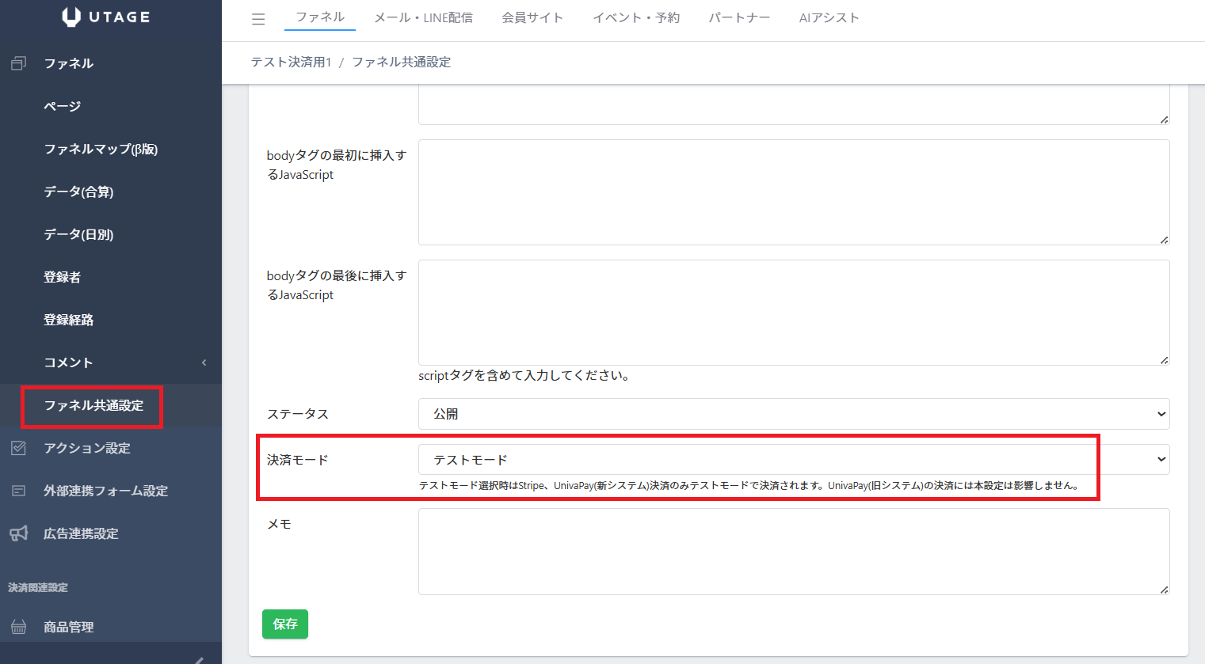Open the 決済モード dropdown
This screenshot has width=1205, height=664.
793,460
